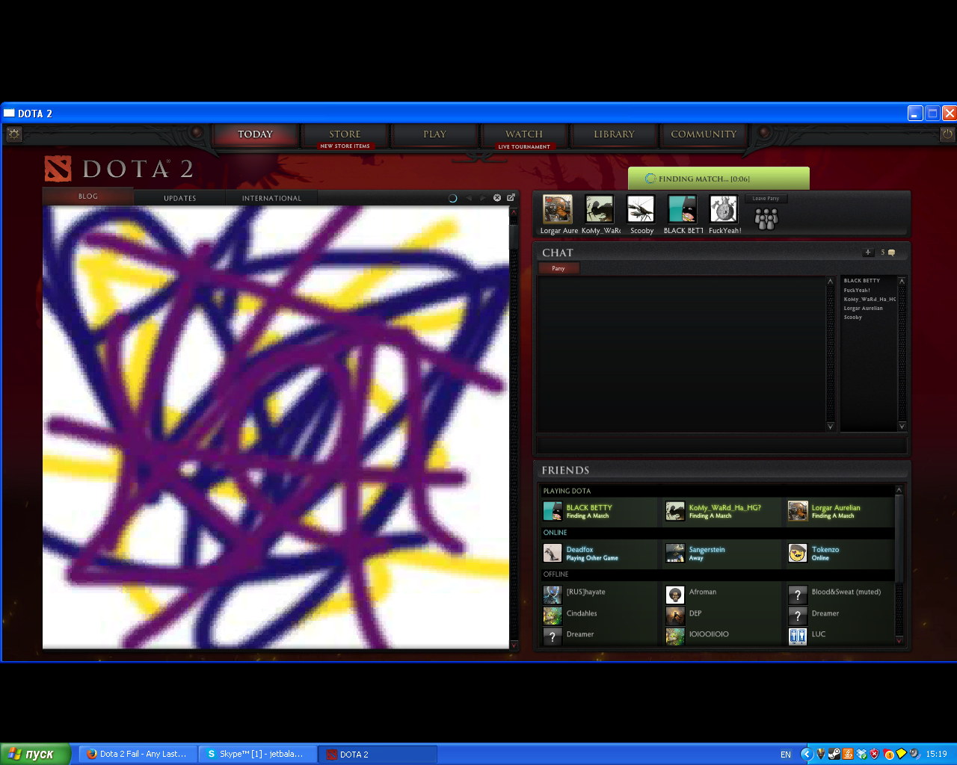Screen dimensions: 957x765
Task: Select the INTERNATIONAL sub-tab
Action: point(271,198)
